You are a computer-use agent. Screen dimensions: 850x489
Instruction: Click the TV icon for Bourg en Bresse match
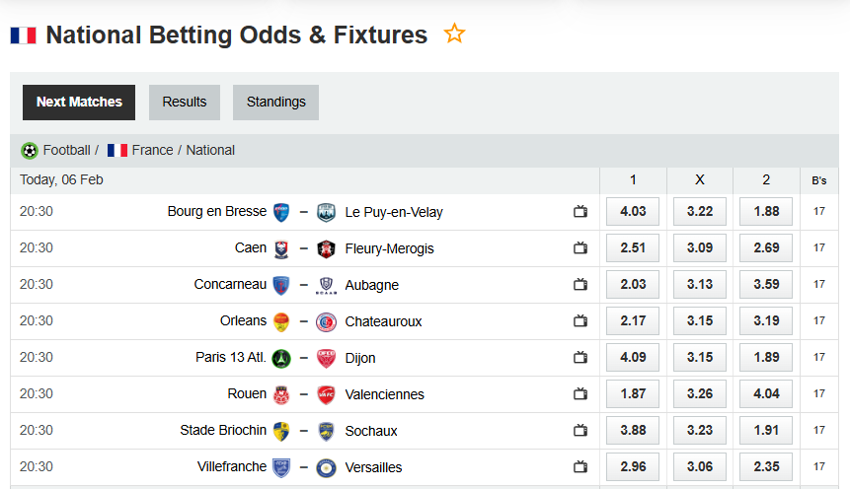coord(580,212)
